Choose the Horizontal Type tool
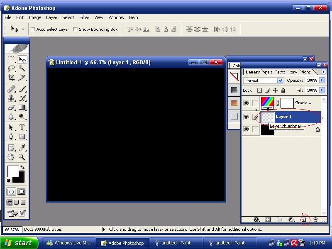 (x=22, y=127)
